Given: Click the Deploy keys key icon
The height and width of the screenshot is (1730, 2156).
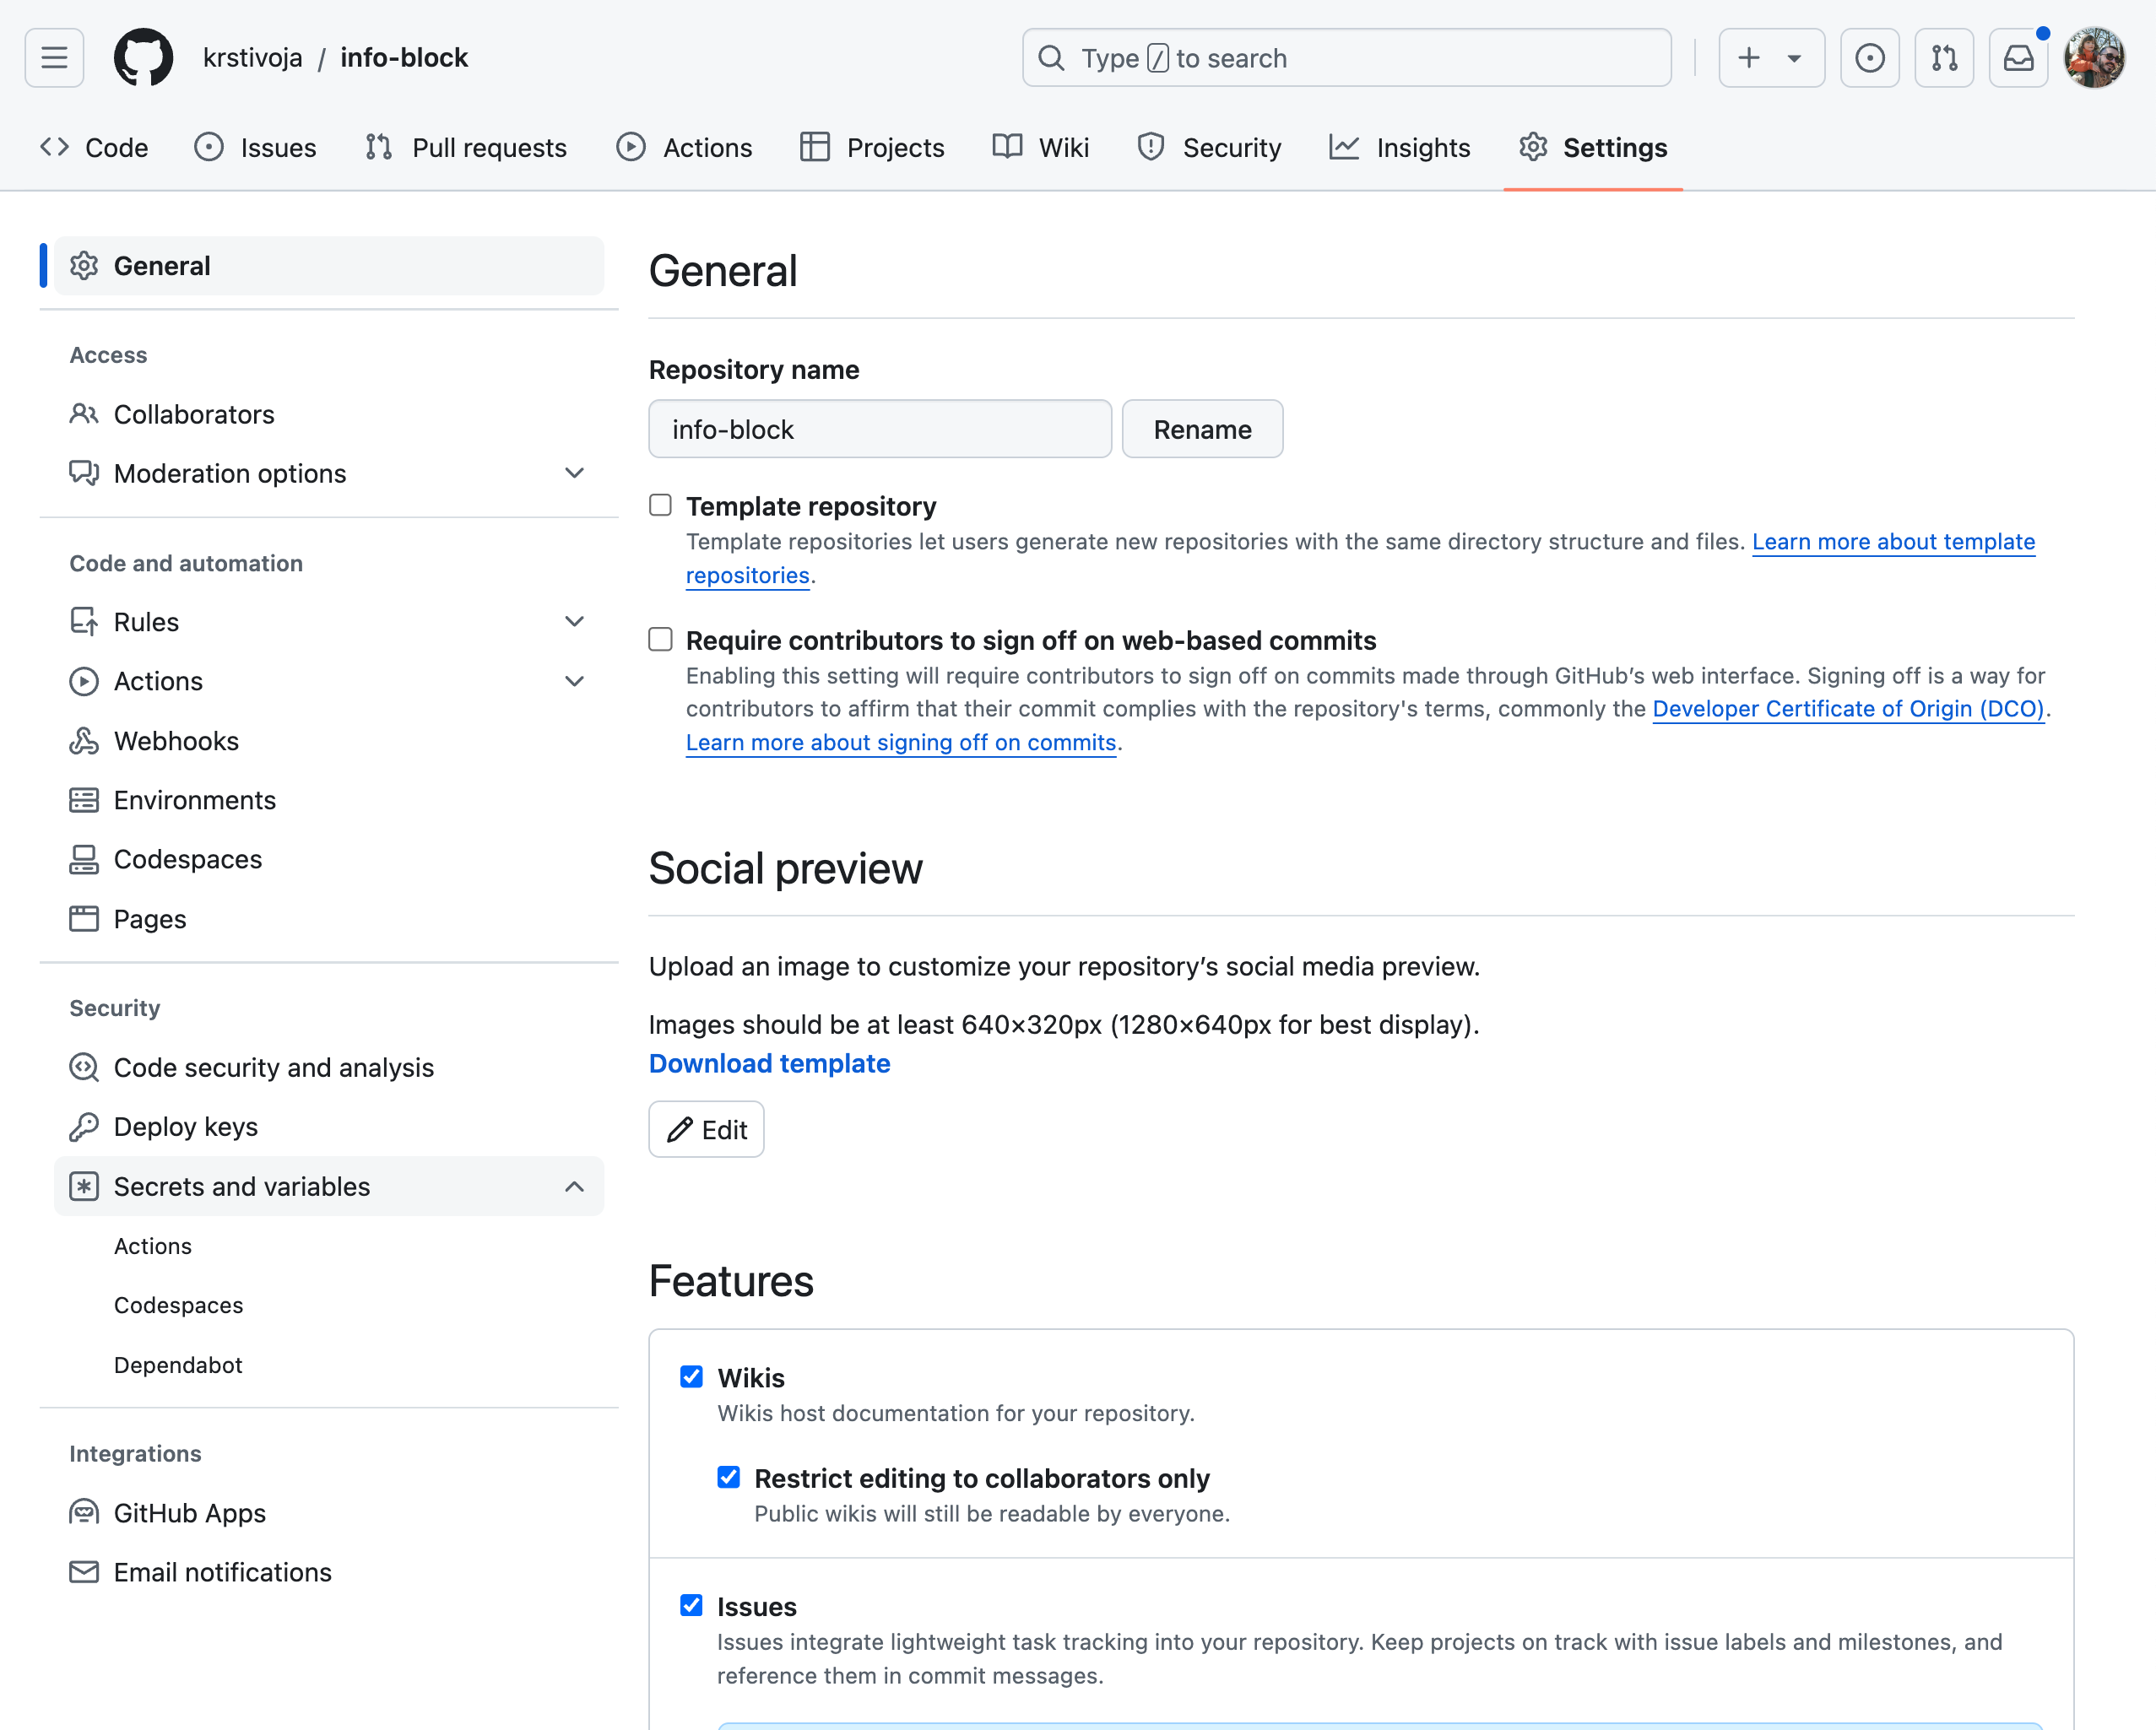Looking at the screenshot, I should coord(84,1127).
